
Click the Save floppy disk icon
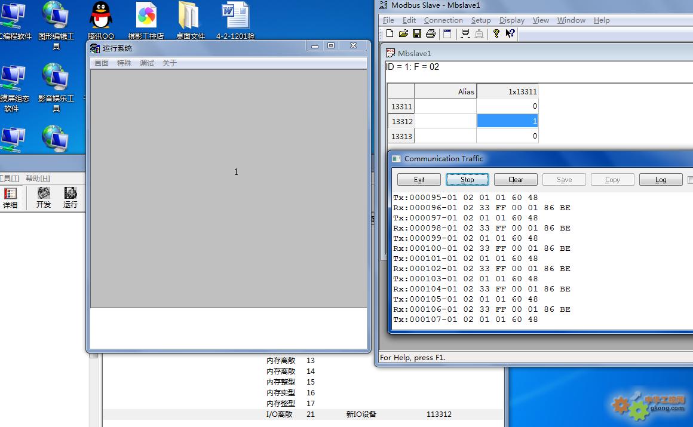tap(417, 34)
